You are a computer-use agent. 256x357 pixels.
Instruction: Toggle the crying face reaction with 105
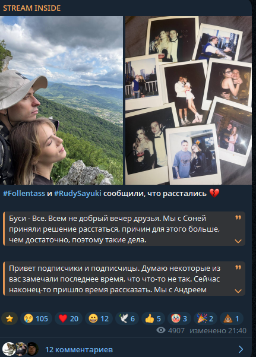[36, 318]
